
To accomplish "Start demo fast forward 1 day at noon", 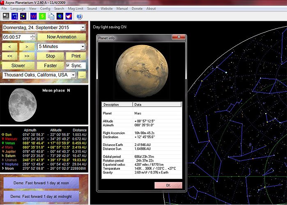I will 41,183.
